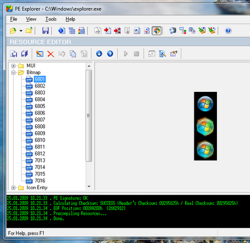Select bitmap resource 6810
This screenshot has width=250, height=243.
click(x=40, y=140)
